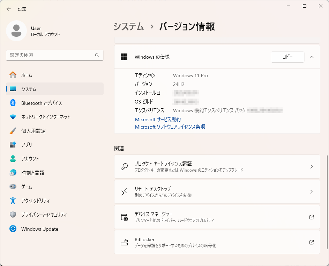Click the network Wi-Fi icon
This screenshot has height=266, width=329.
pyautogui.click(x=13, y=117)
